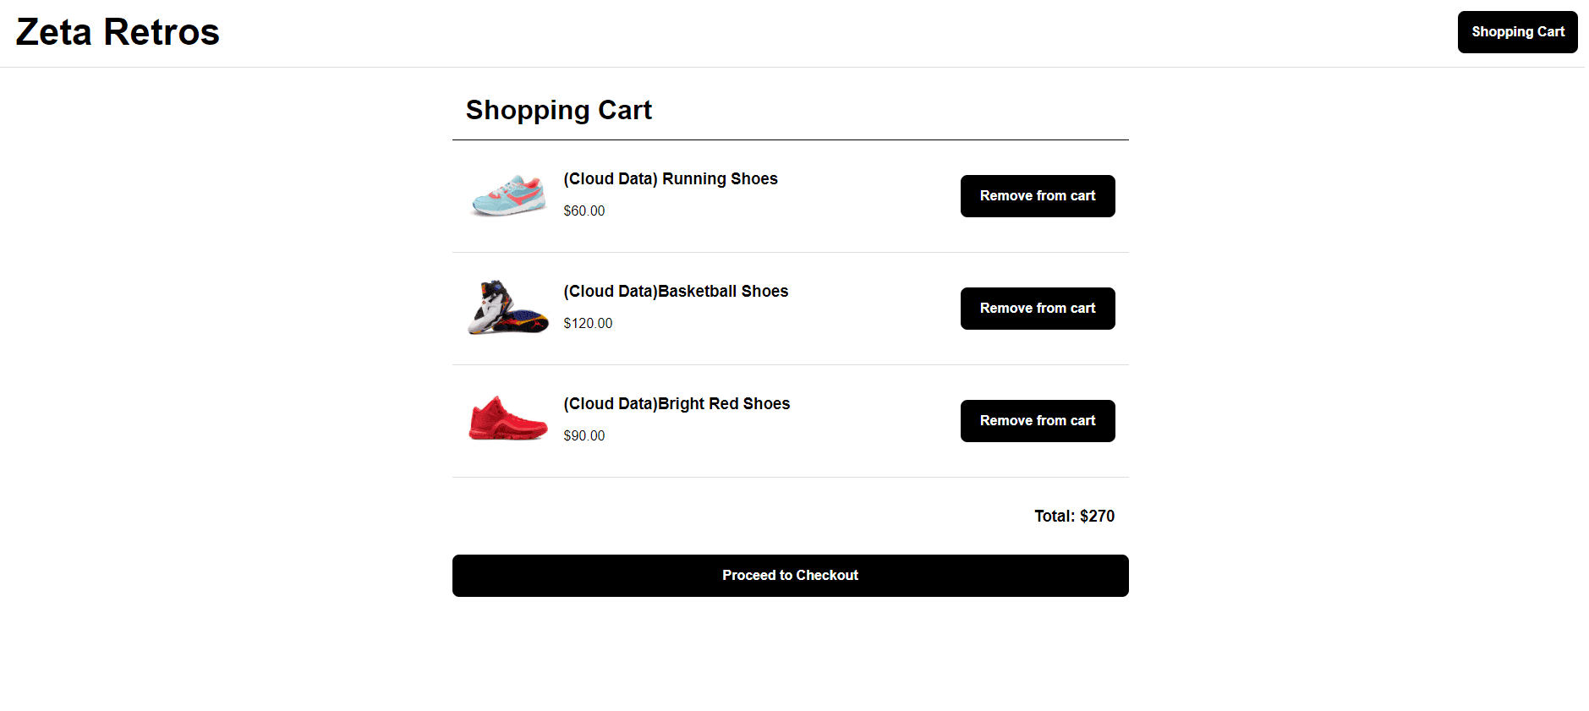Image resolution: width=1589 pixels, height=711 pixels.
Task: Click the $60.00 price text
Action: (584, 211)
